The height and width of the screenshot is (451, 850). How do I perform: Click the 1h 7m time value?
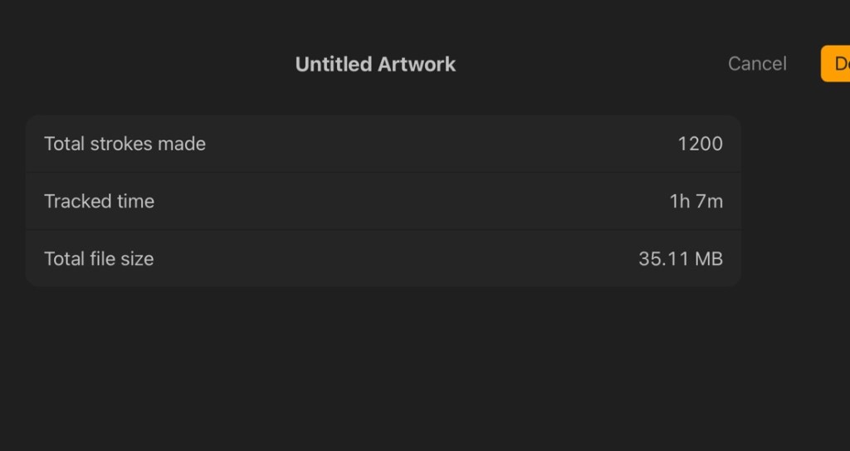pos(696,201)
